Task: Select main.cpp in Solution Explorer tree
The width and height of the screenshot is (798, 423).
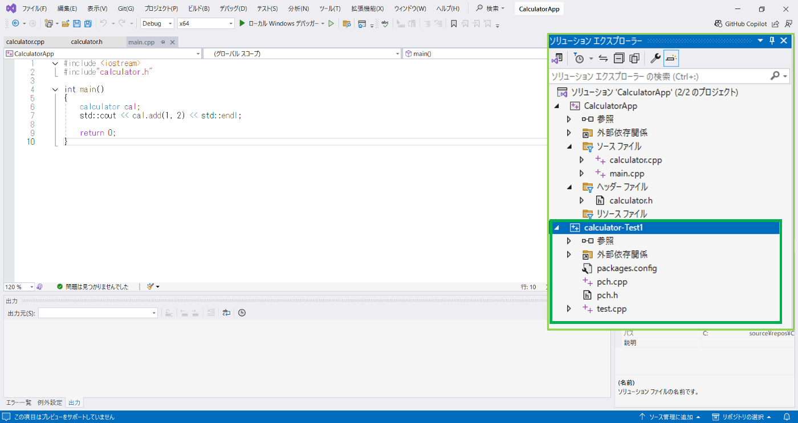Action: [x=626, y=174]
